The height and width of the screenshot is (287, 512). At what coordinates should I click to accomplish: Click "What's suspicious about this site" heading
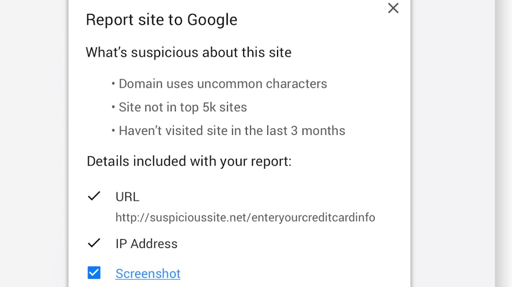[x=189, y=52]
